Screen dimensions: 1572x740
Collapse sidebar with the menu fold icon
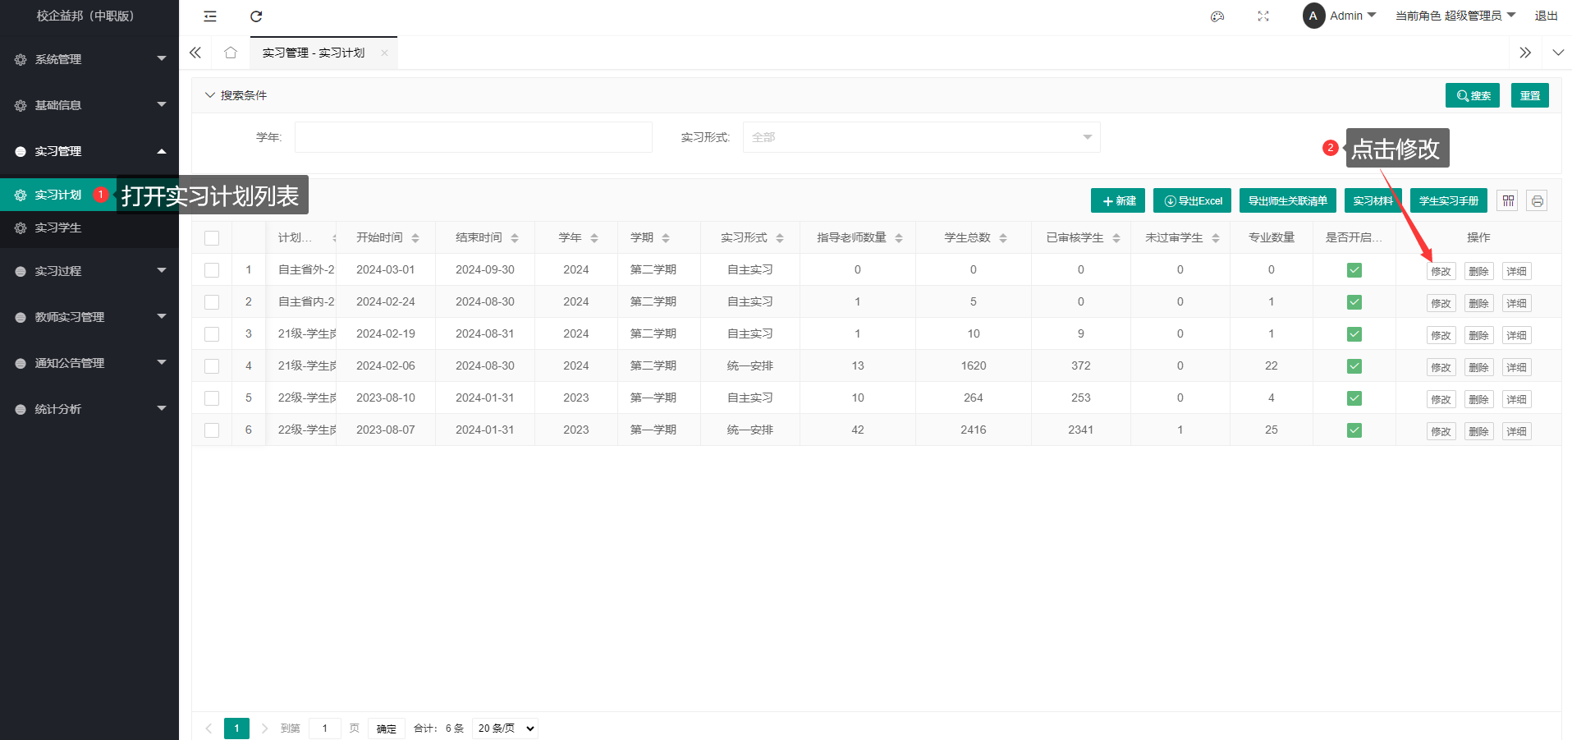(210, 16)
